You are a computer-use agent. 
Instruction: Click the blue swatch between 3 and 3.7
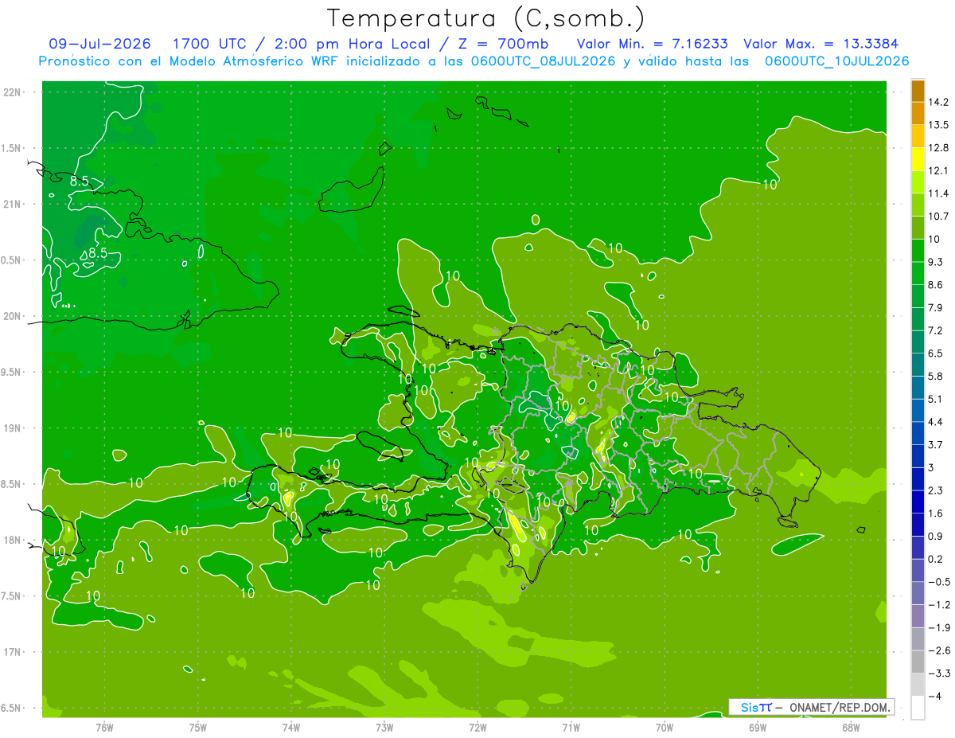(918, 456)
